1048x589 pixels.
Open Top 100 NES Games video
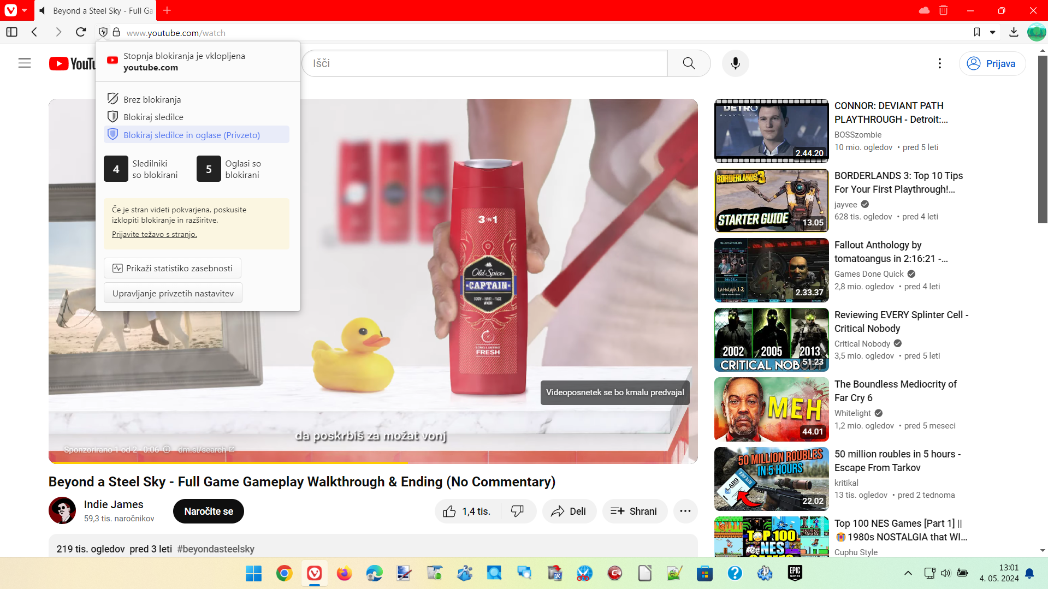pyautogui.click(x=901, y=530)
